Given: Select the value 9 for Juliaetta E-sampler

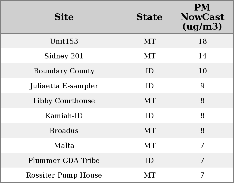Looking at the screenshot, I should tap(202, 86).
